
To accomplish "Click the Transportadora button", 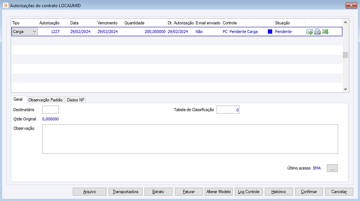I will [x=125, y=191].
